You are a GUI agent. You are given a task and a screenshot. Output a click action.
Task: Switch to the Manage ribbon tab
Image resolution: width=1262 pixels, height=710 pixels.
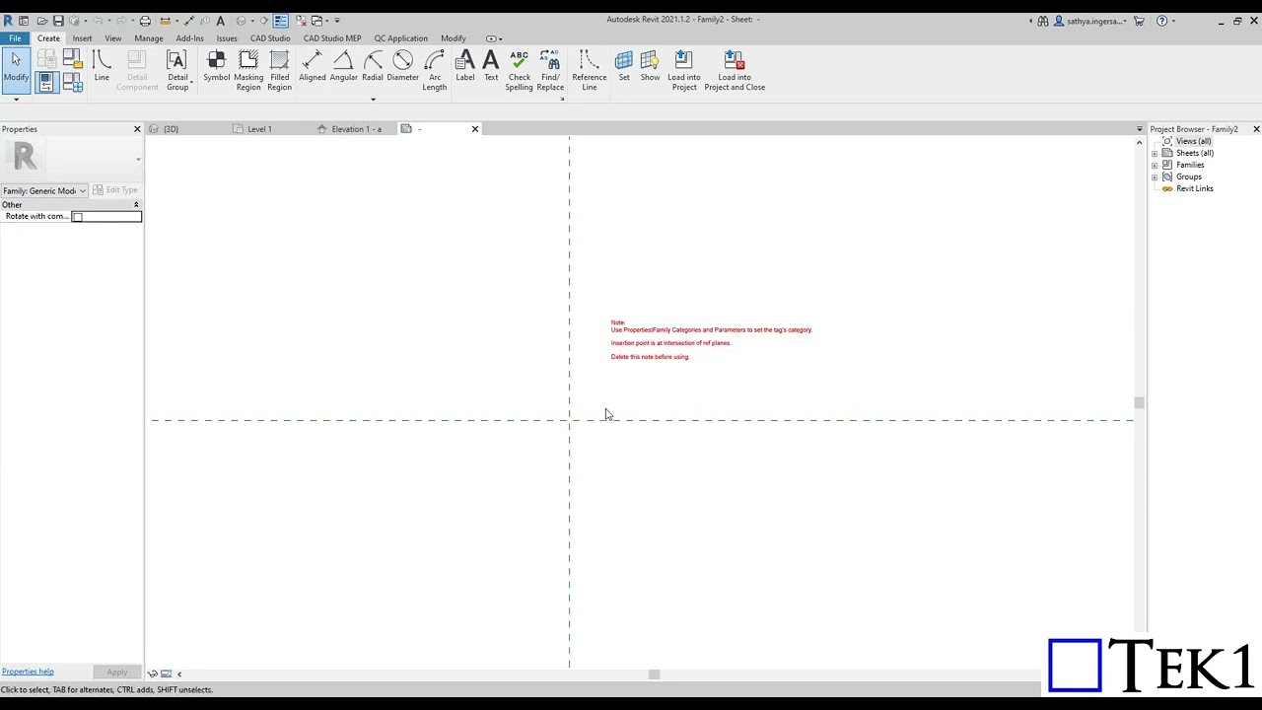(x=149, y=38)
